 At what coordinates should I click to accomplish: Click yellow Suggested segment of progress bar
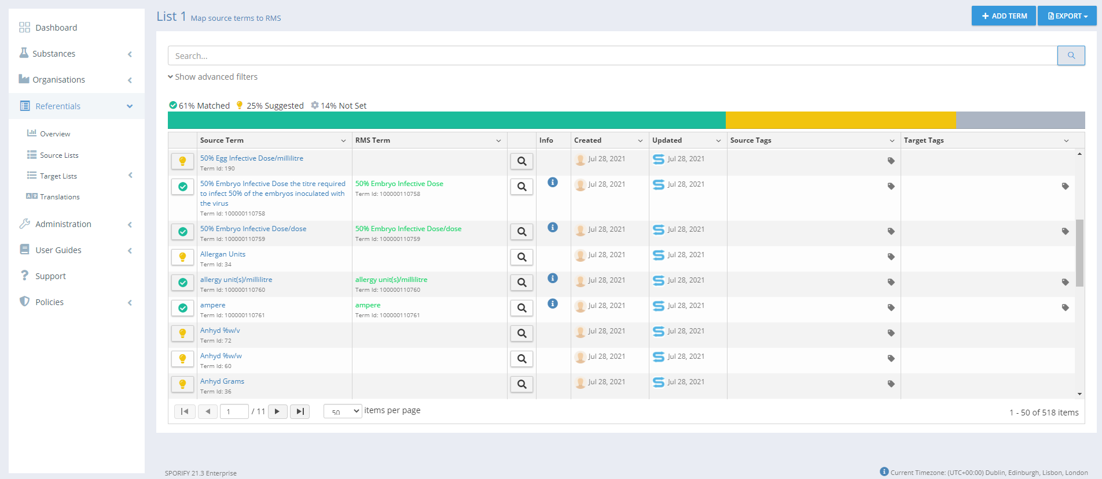coord(840,120)
